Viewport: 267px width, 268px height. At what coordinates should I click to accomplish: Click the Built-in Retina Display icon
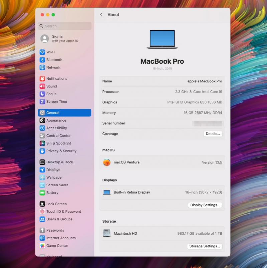tap(106, 192)
